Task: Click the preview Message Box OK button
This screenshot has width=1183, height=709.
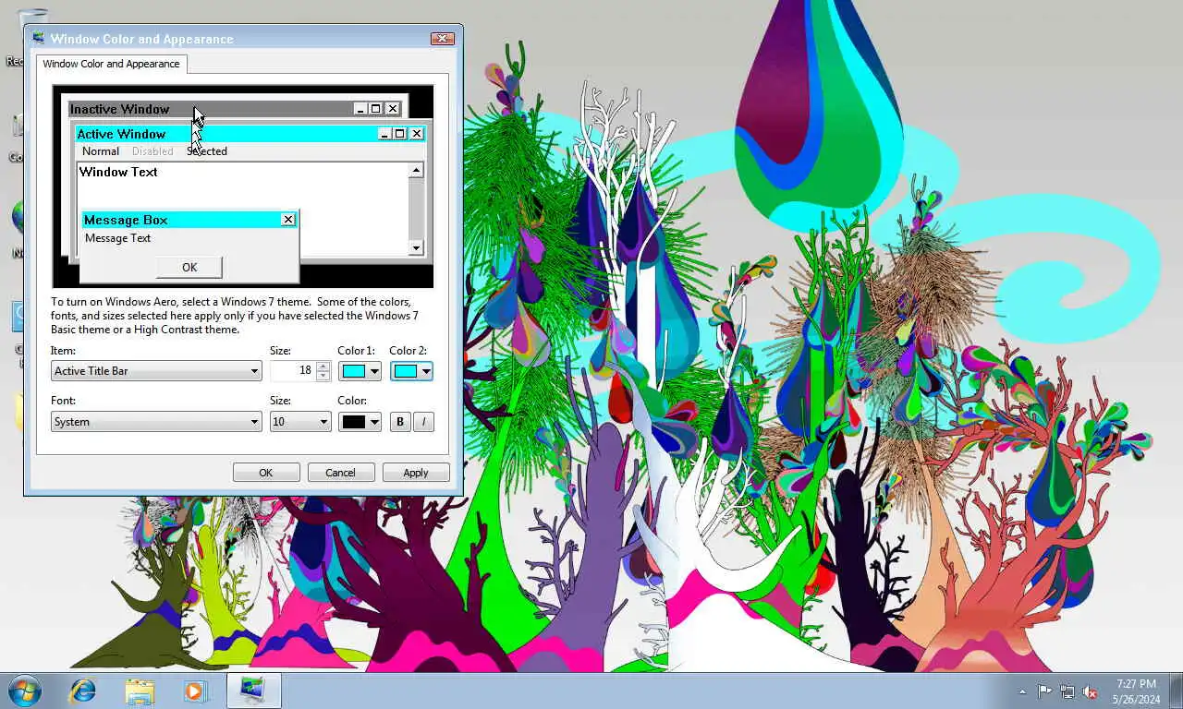Action: click(189, 267)
